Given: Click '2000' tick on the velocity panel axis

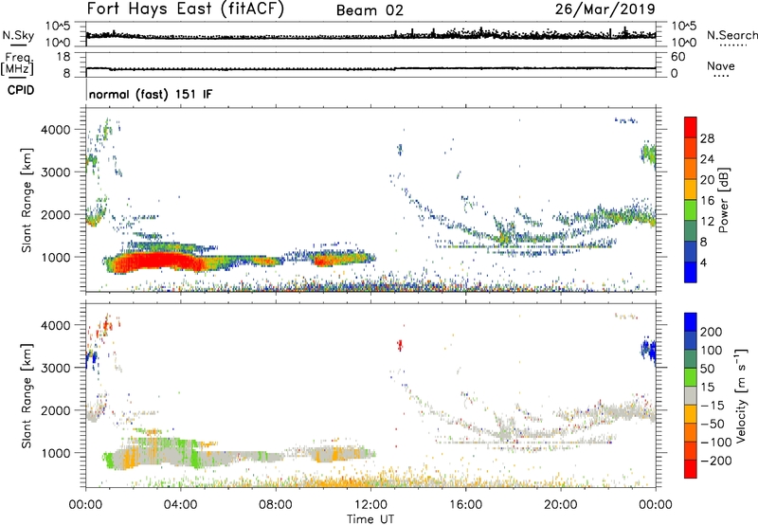Looking at the screenshot, I should coord(56,410).
